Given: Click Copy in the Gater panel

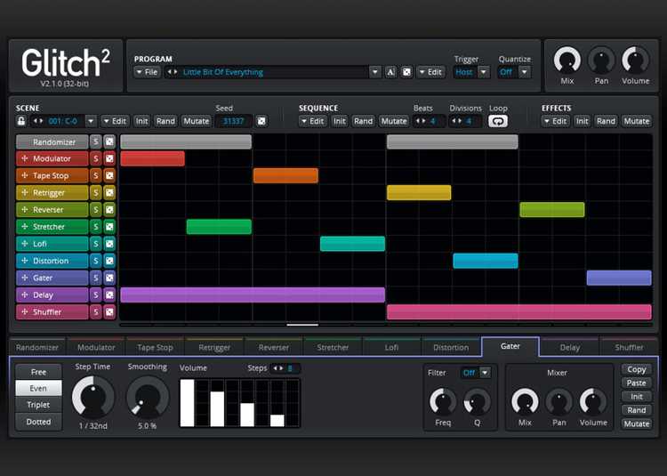Looking at the screenshot, I should coord(636,369).
